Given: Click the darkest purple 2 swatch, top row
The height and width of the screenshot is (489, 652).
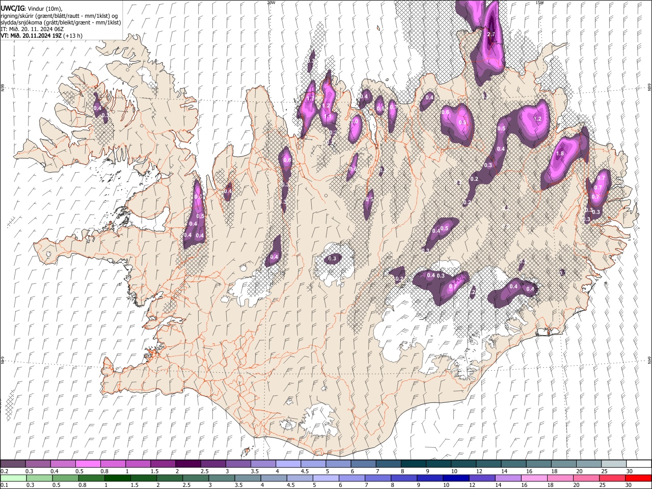Looking at the screenshot, I should 187,464.
